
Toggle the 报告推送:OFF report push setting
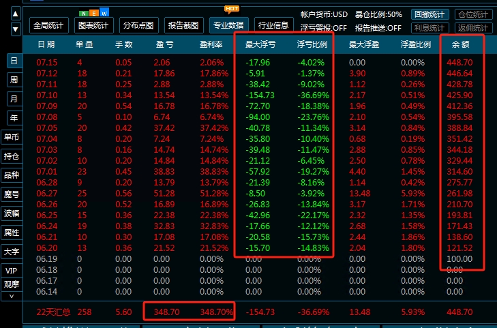(378, 28)
